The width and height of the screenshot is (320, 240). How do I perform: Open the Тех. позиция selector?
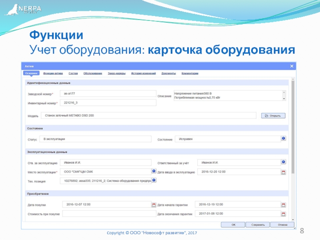coord(153,180)
